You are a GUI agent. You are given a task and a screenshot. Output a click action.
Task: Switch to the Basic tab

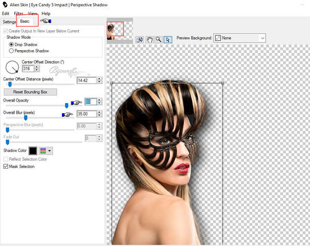click(x=25, y=21)
